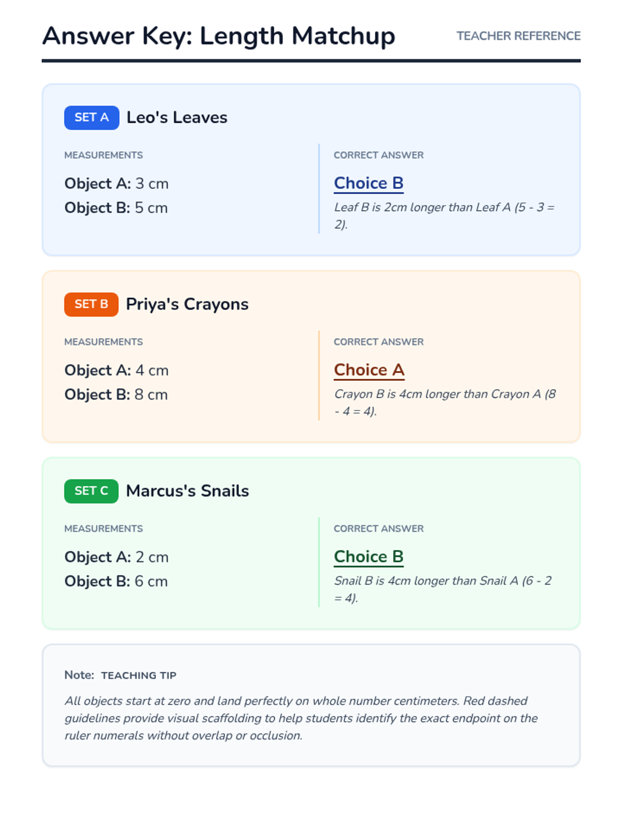
Task: Click the Object A: 2 cm measurement
Action: coord(117,557)
